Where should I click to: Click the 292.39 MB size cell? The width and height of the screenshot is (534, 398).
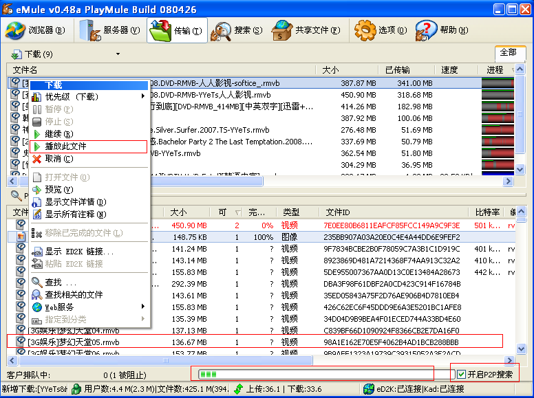pyautogui.click(x=189, y=284)
